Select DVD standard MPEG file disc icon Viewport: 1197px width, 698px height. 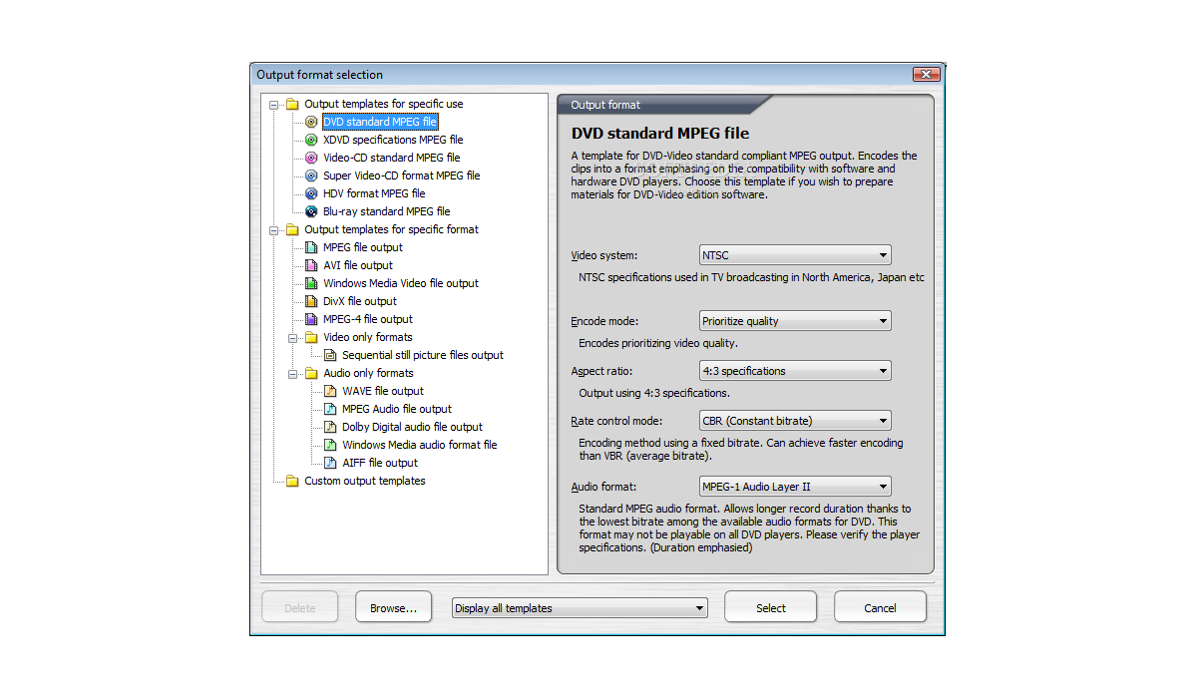[311, 122]
